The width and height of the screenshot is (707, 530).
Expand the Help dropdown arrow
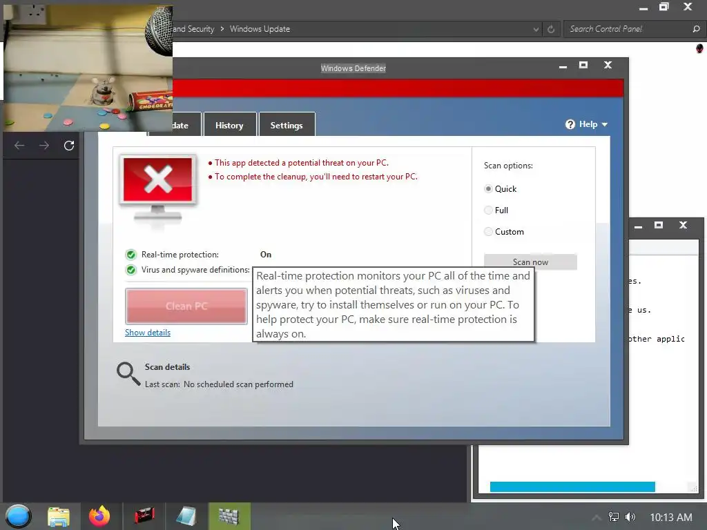pos(605,124)
